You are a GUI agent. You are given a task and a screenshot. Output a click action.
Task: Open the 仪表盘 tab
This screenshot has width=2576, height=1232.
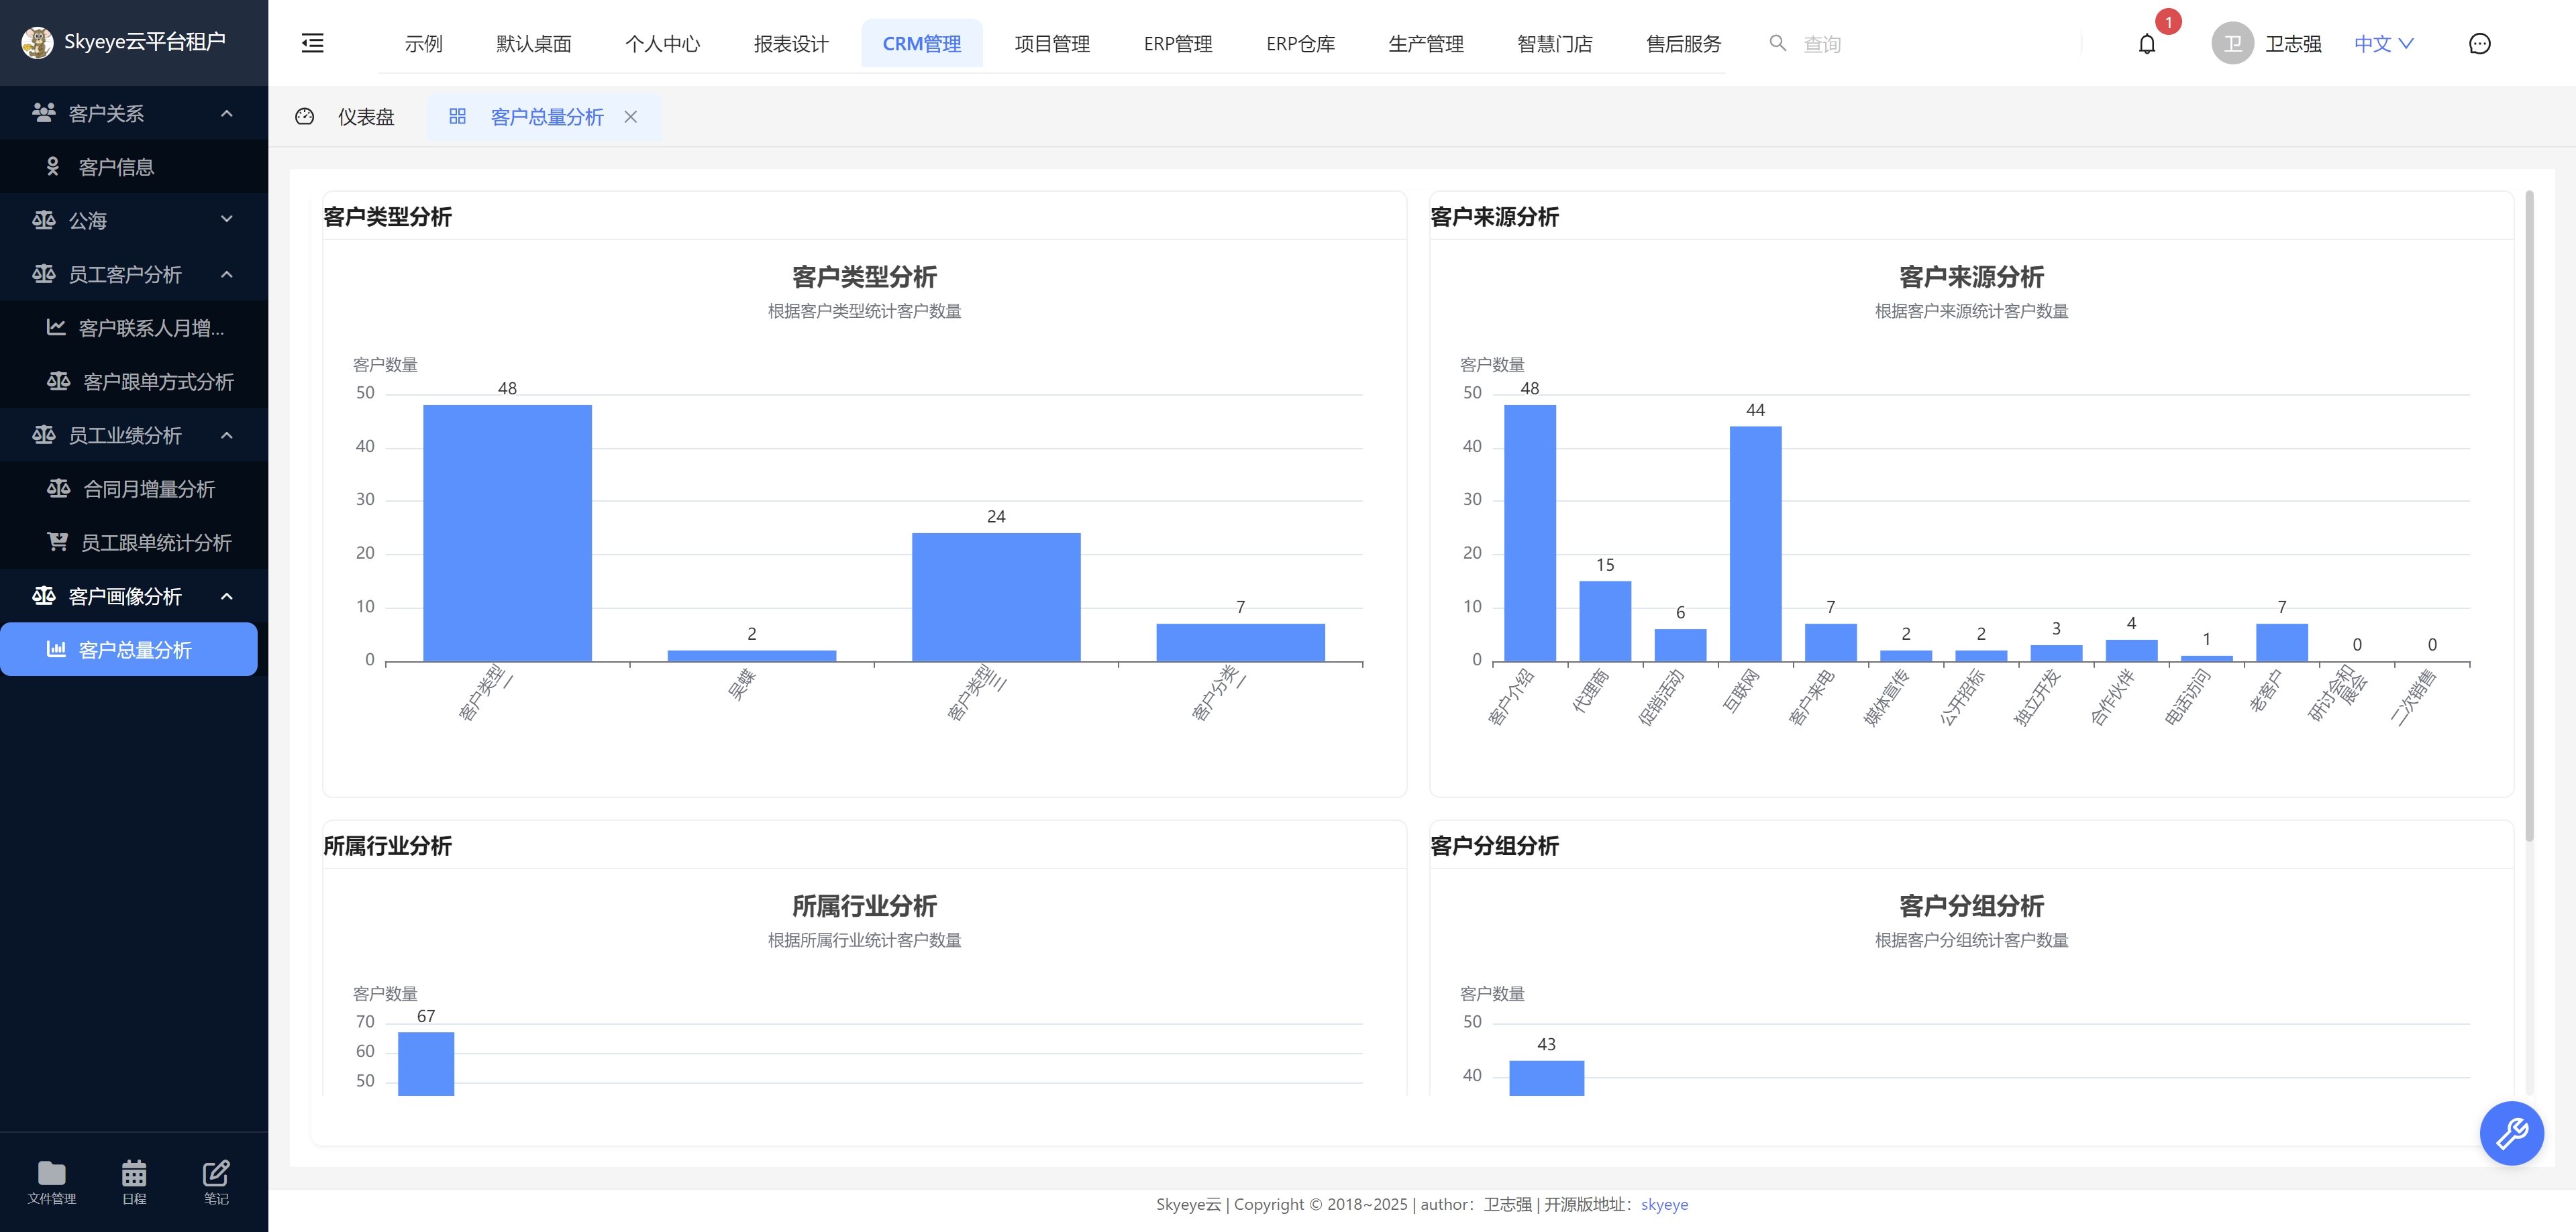tap(366, 117)
